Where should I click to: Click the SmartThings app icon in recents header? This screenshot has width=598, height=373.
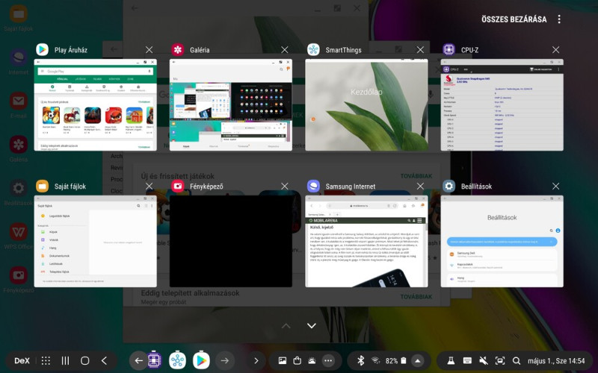pyautogui.click(x=313, y=50)
